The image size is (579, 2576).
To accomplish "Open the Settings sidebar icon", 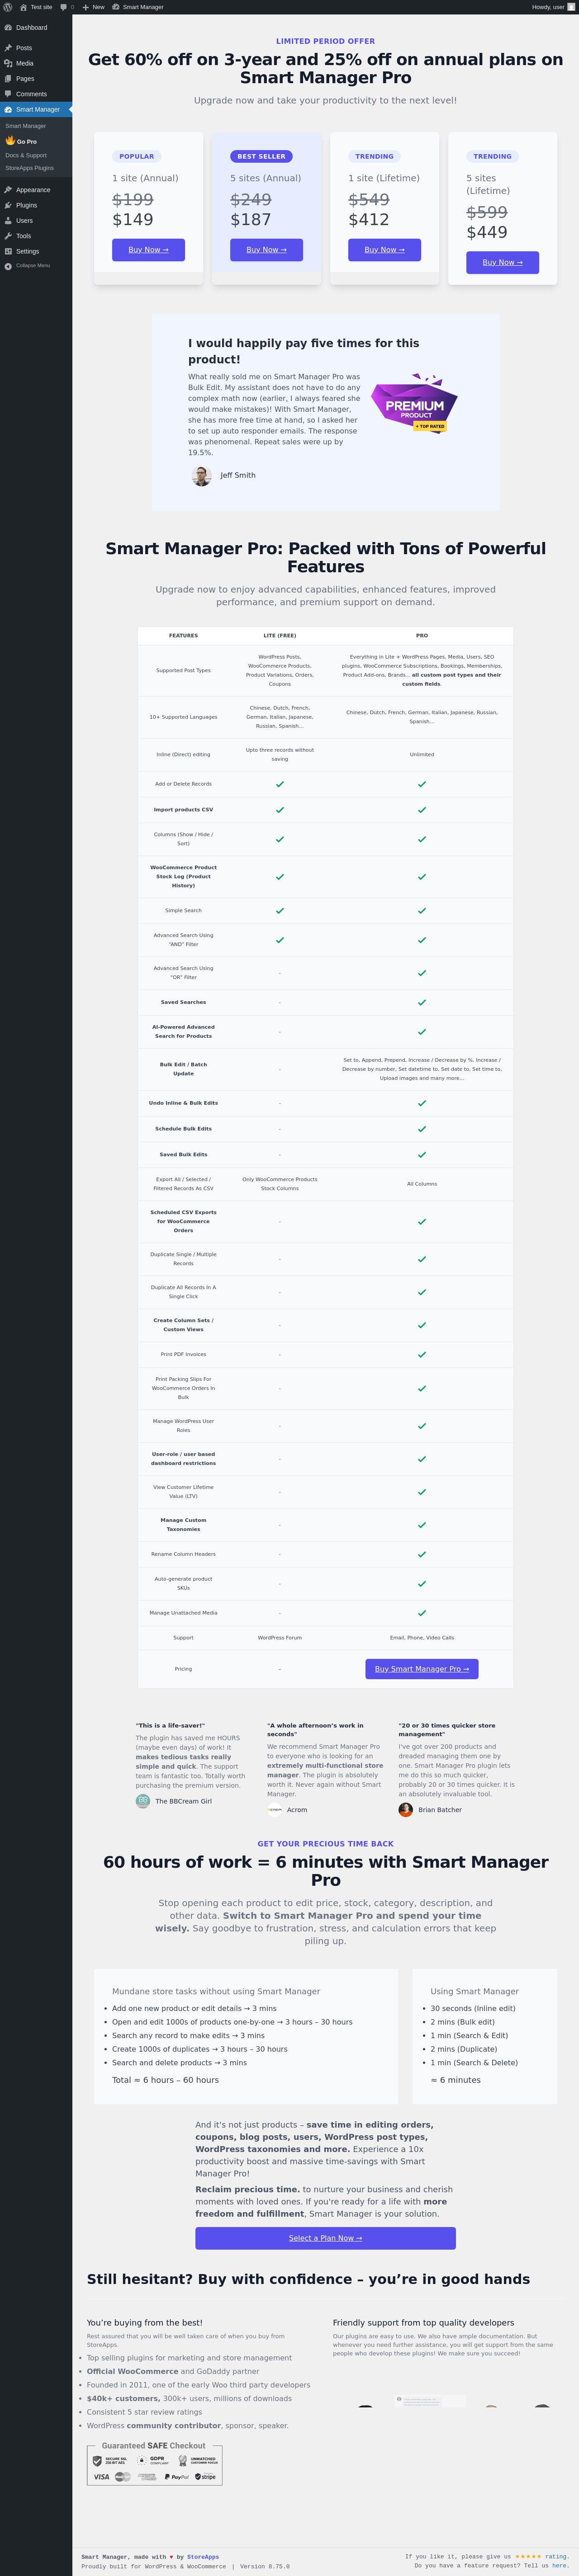I will (8, 251).
